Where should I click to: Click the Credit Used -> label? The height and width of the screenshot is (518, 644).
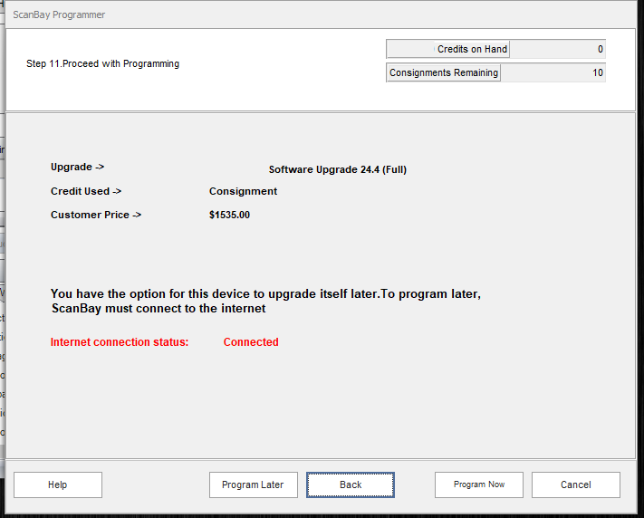[x=86, y=191]
